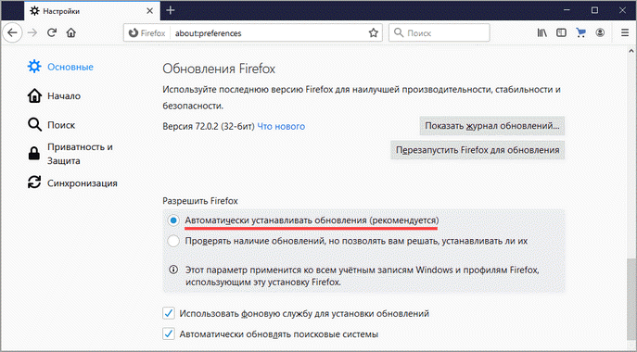Open the hamburger application menu
The width and height of the screenshot is (637, 352).
point(625,33)
